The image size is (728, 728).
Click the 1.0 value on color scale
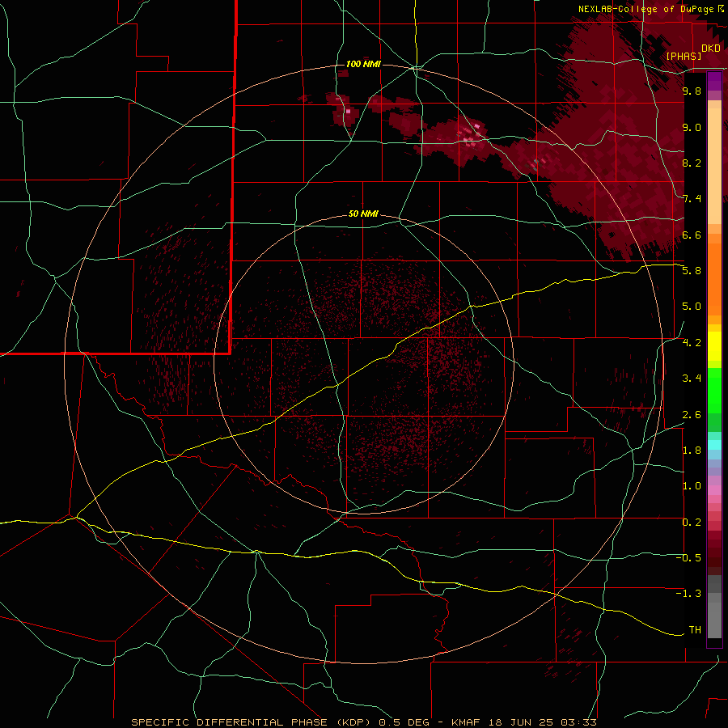[692, 486]
